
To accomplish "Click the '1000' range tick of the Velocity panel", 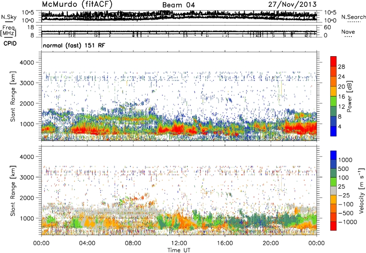I will tap(27, 218).
